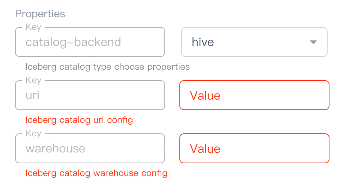Click the red Value placeholder in uri row
This screenshot has height=194, width=352.
(205, 96)
